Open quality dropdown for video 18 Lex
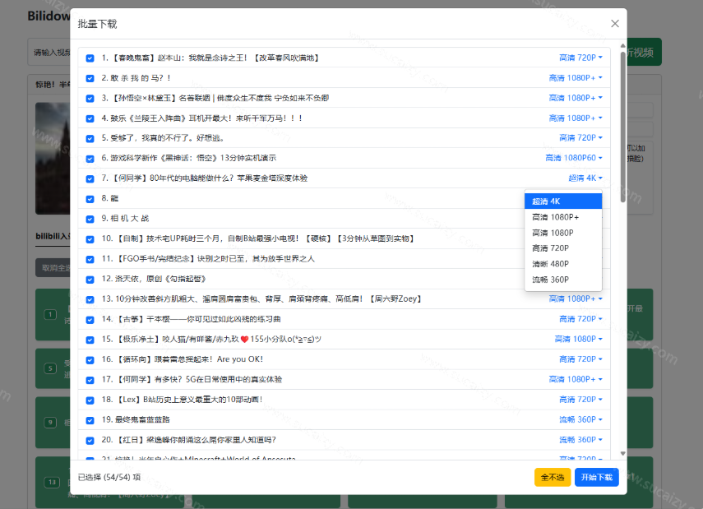 580,400
